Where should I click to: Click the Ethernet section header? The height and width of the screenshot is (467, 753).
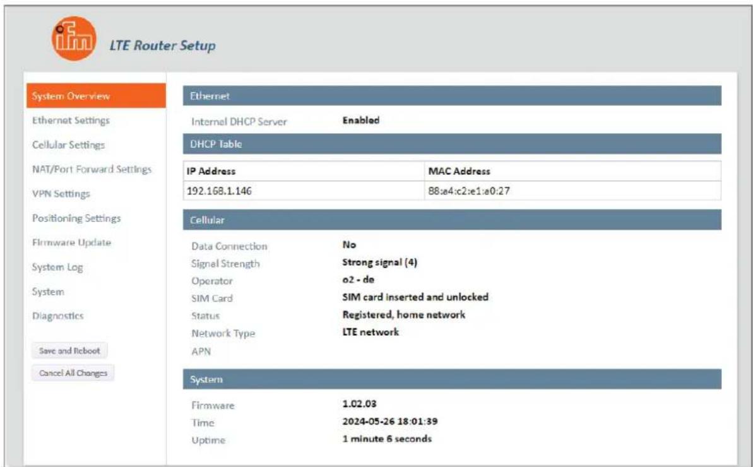pos(452,96)
